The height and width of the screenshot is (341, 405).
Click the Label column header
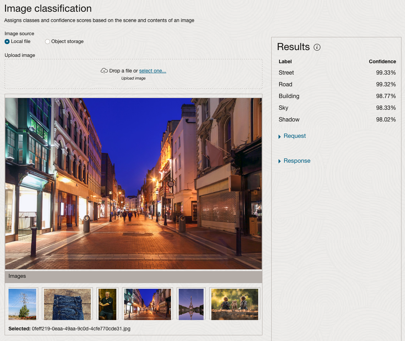[x=285, y=61]
